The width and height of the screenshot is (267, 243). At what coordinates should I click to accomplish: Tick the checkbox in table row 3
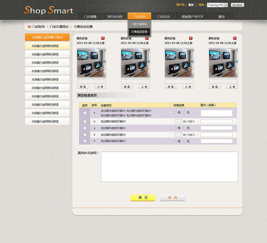coord(85,128)
